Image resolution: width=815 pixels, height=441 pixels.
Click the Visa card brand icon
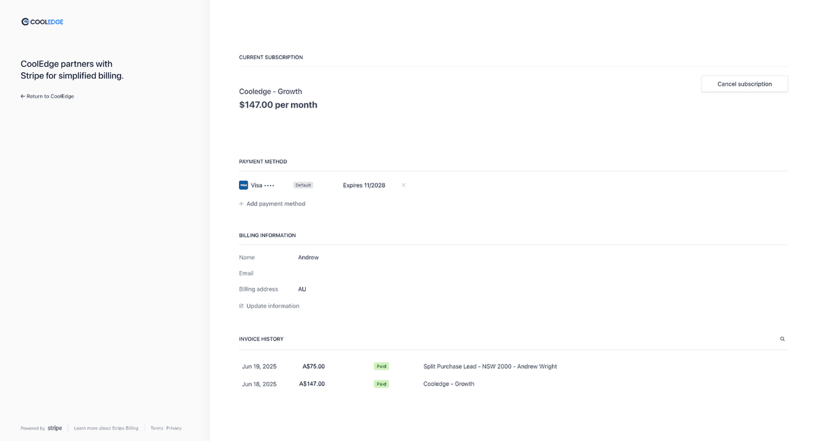click(x=243, y=185)
